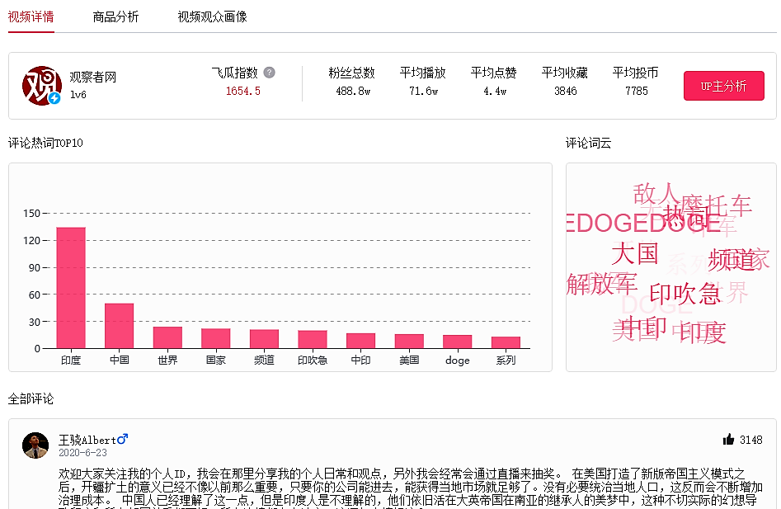Open the 商品分析 tab

click(x=115, y=17)
